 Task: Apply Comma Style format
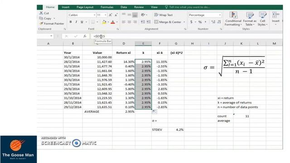click(x=205, y=22)
